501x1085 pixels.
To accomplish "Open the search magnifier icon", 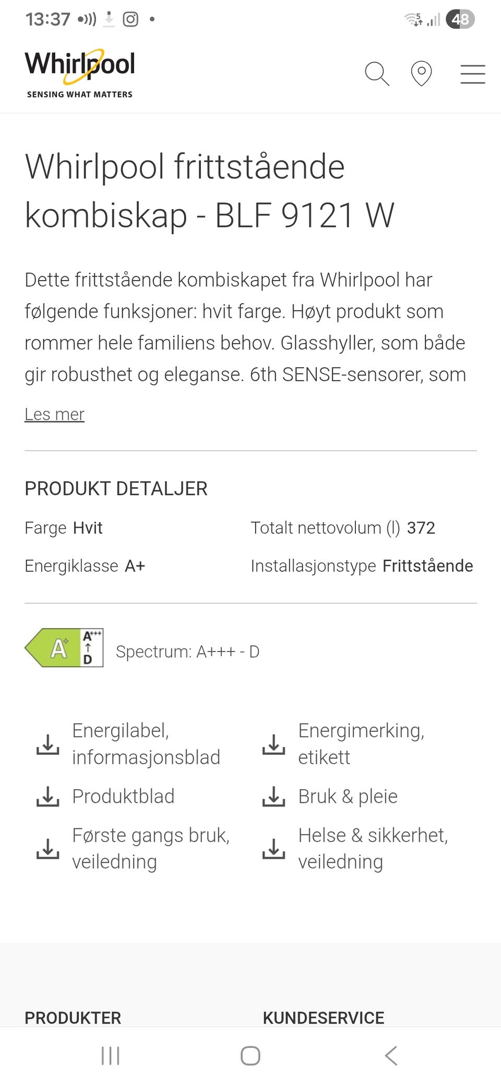I will (377, 74).
